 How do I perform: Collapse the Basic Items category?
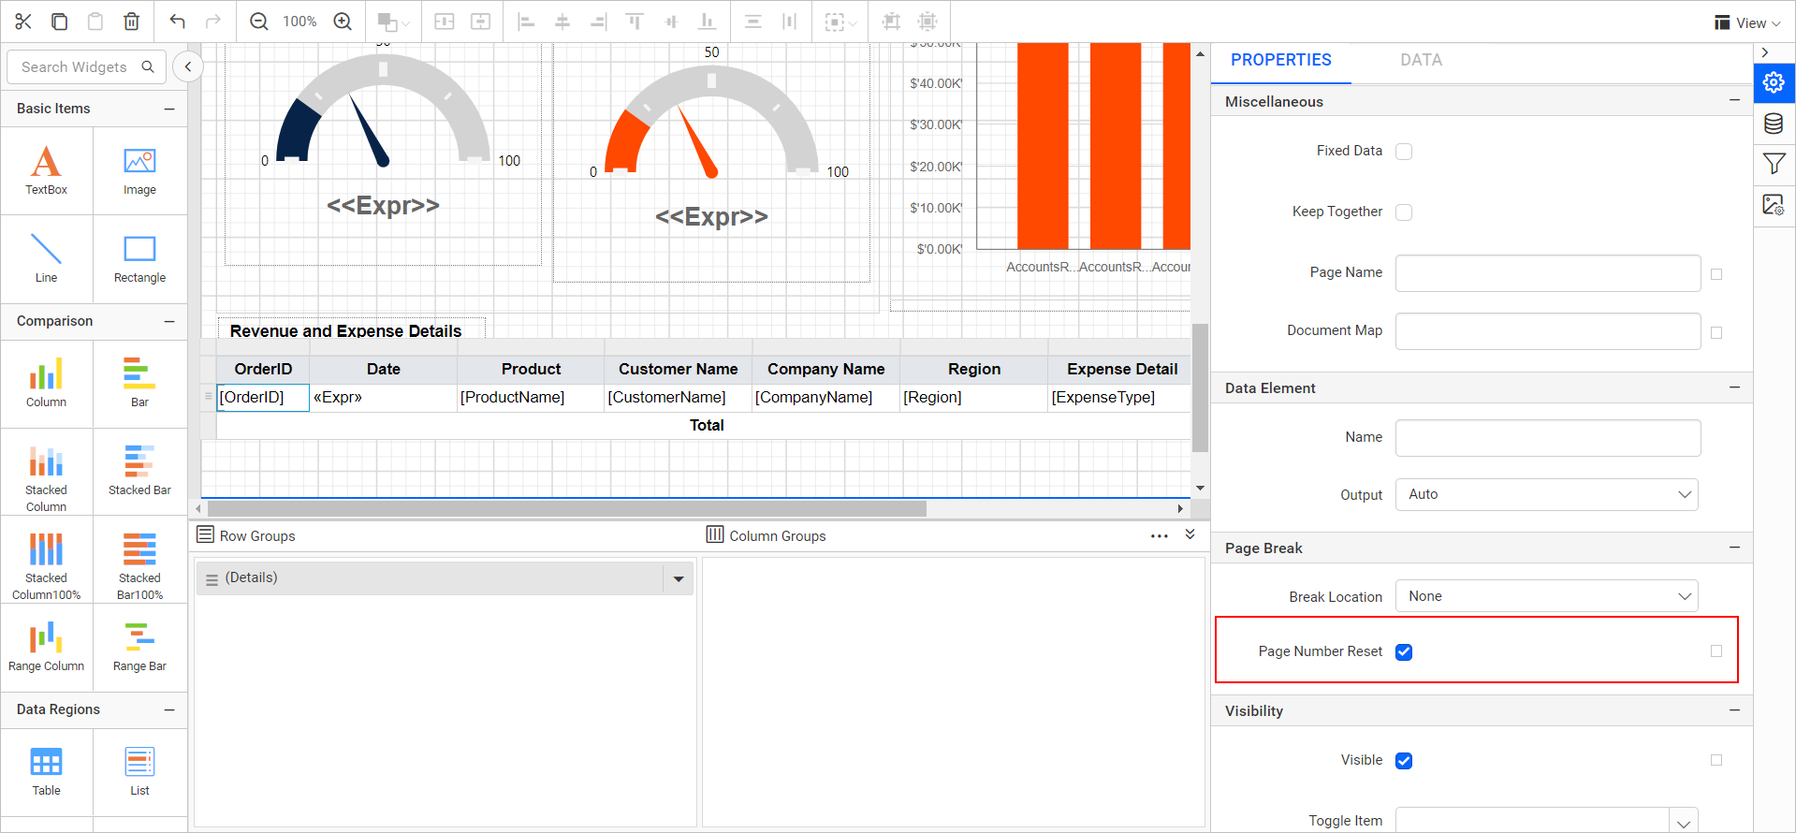click(x=169, y=109)
